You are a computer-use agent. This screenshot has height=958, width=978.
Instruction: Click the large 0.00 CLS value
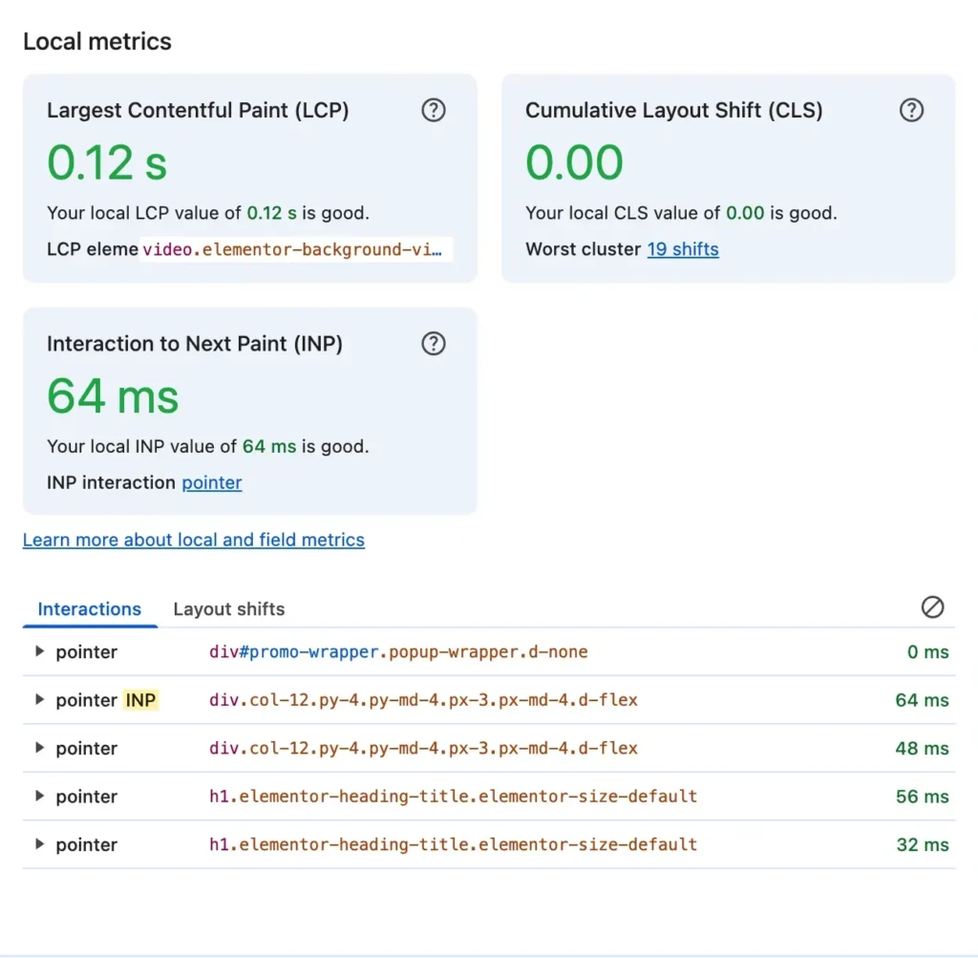pyautogui.click(x=574, y=162)
